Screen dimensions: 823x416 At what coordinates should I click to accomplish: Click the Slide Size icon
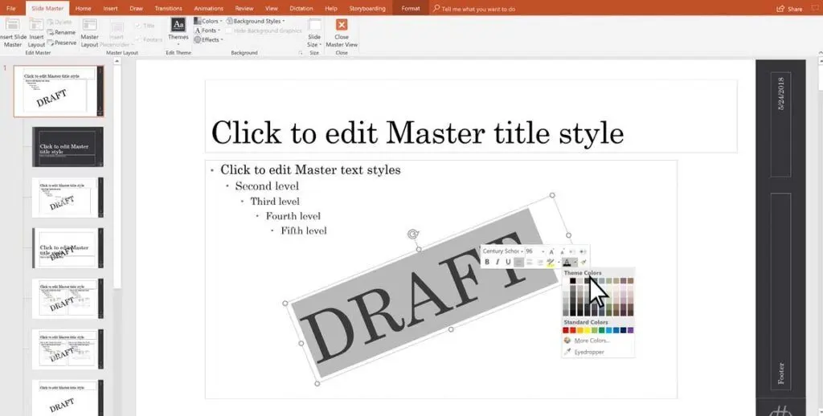(314, 25)
